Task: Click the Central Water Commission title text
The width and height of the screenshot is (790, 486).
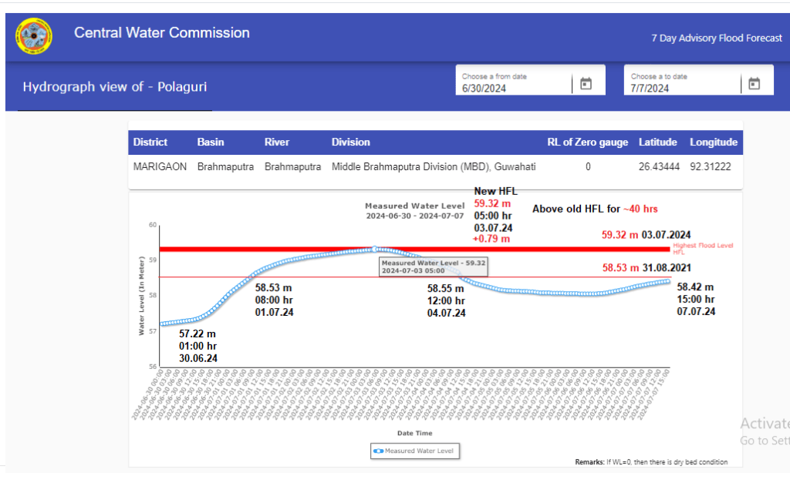Action: click(x=162, y=33)
